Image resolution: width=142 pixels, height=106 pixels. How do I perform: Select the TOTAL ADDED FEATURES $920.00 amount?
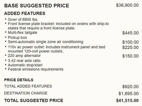(130, 87)
